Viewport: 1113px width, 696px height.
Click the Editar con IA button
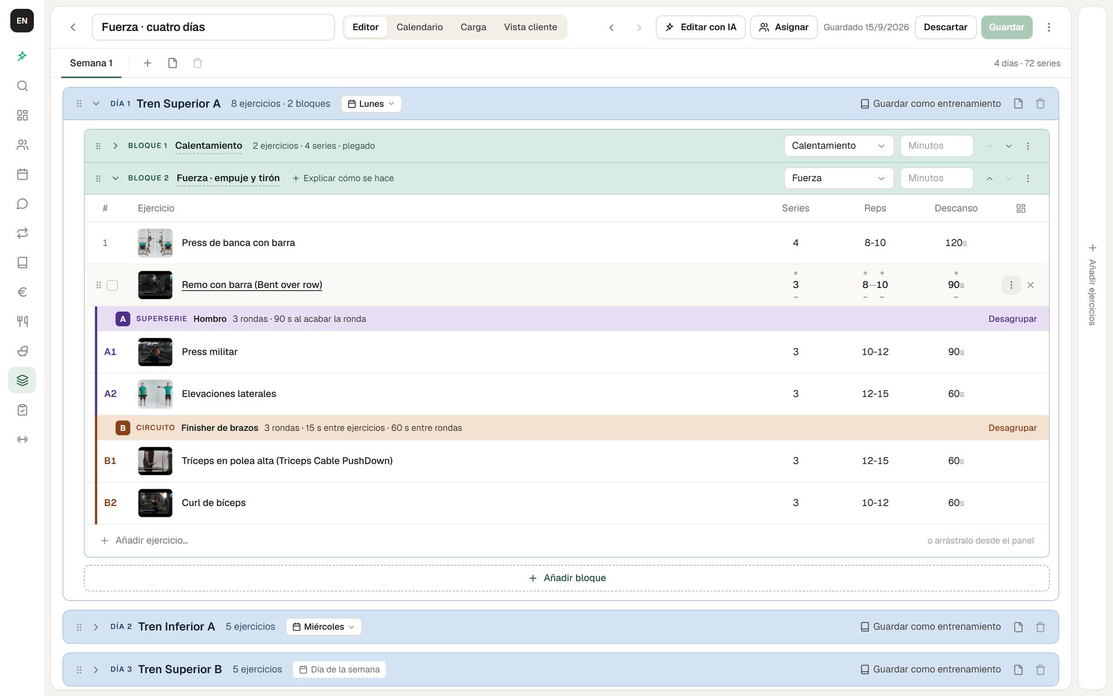click(701, 27)
